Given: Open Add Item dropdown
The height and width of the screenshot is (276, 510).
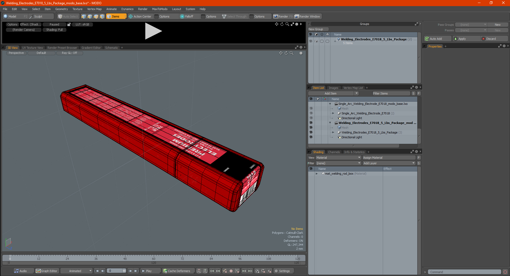Looking at the screenshot, I should [356, 93].
